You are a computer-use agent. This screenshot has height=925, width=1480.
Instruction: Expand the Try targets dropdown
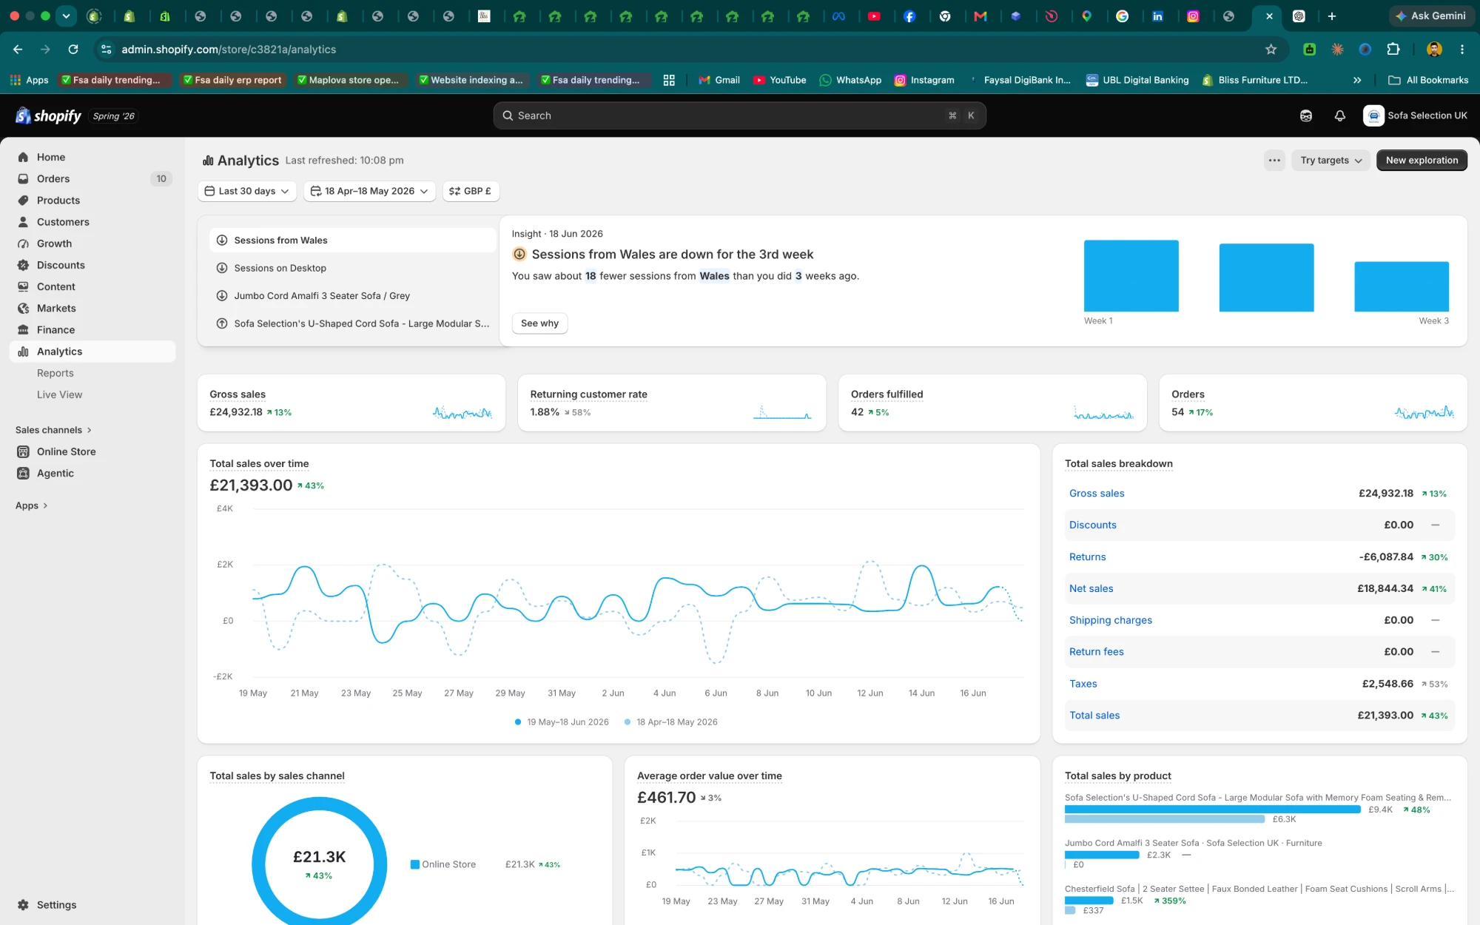[1331, 160]
